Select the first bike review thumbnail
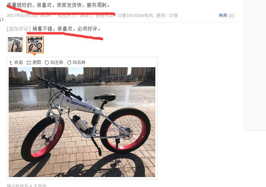The image size is (266, 187). click(15, 45)
